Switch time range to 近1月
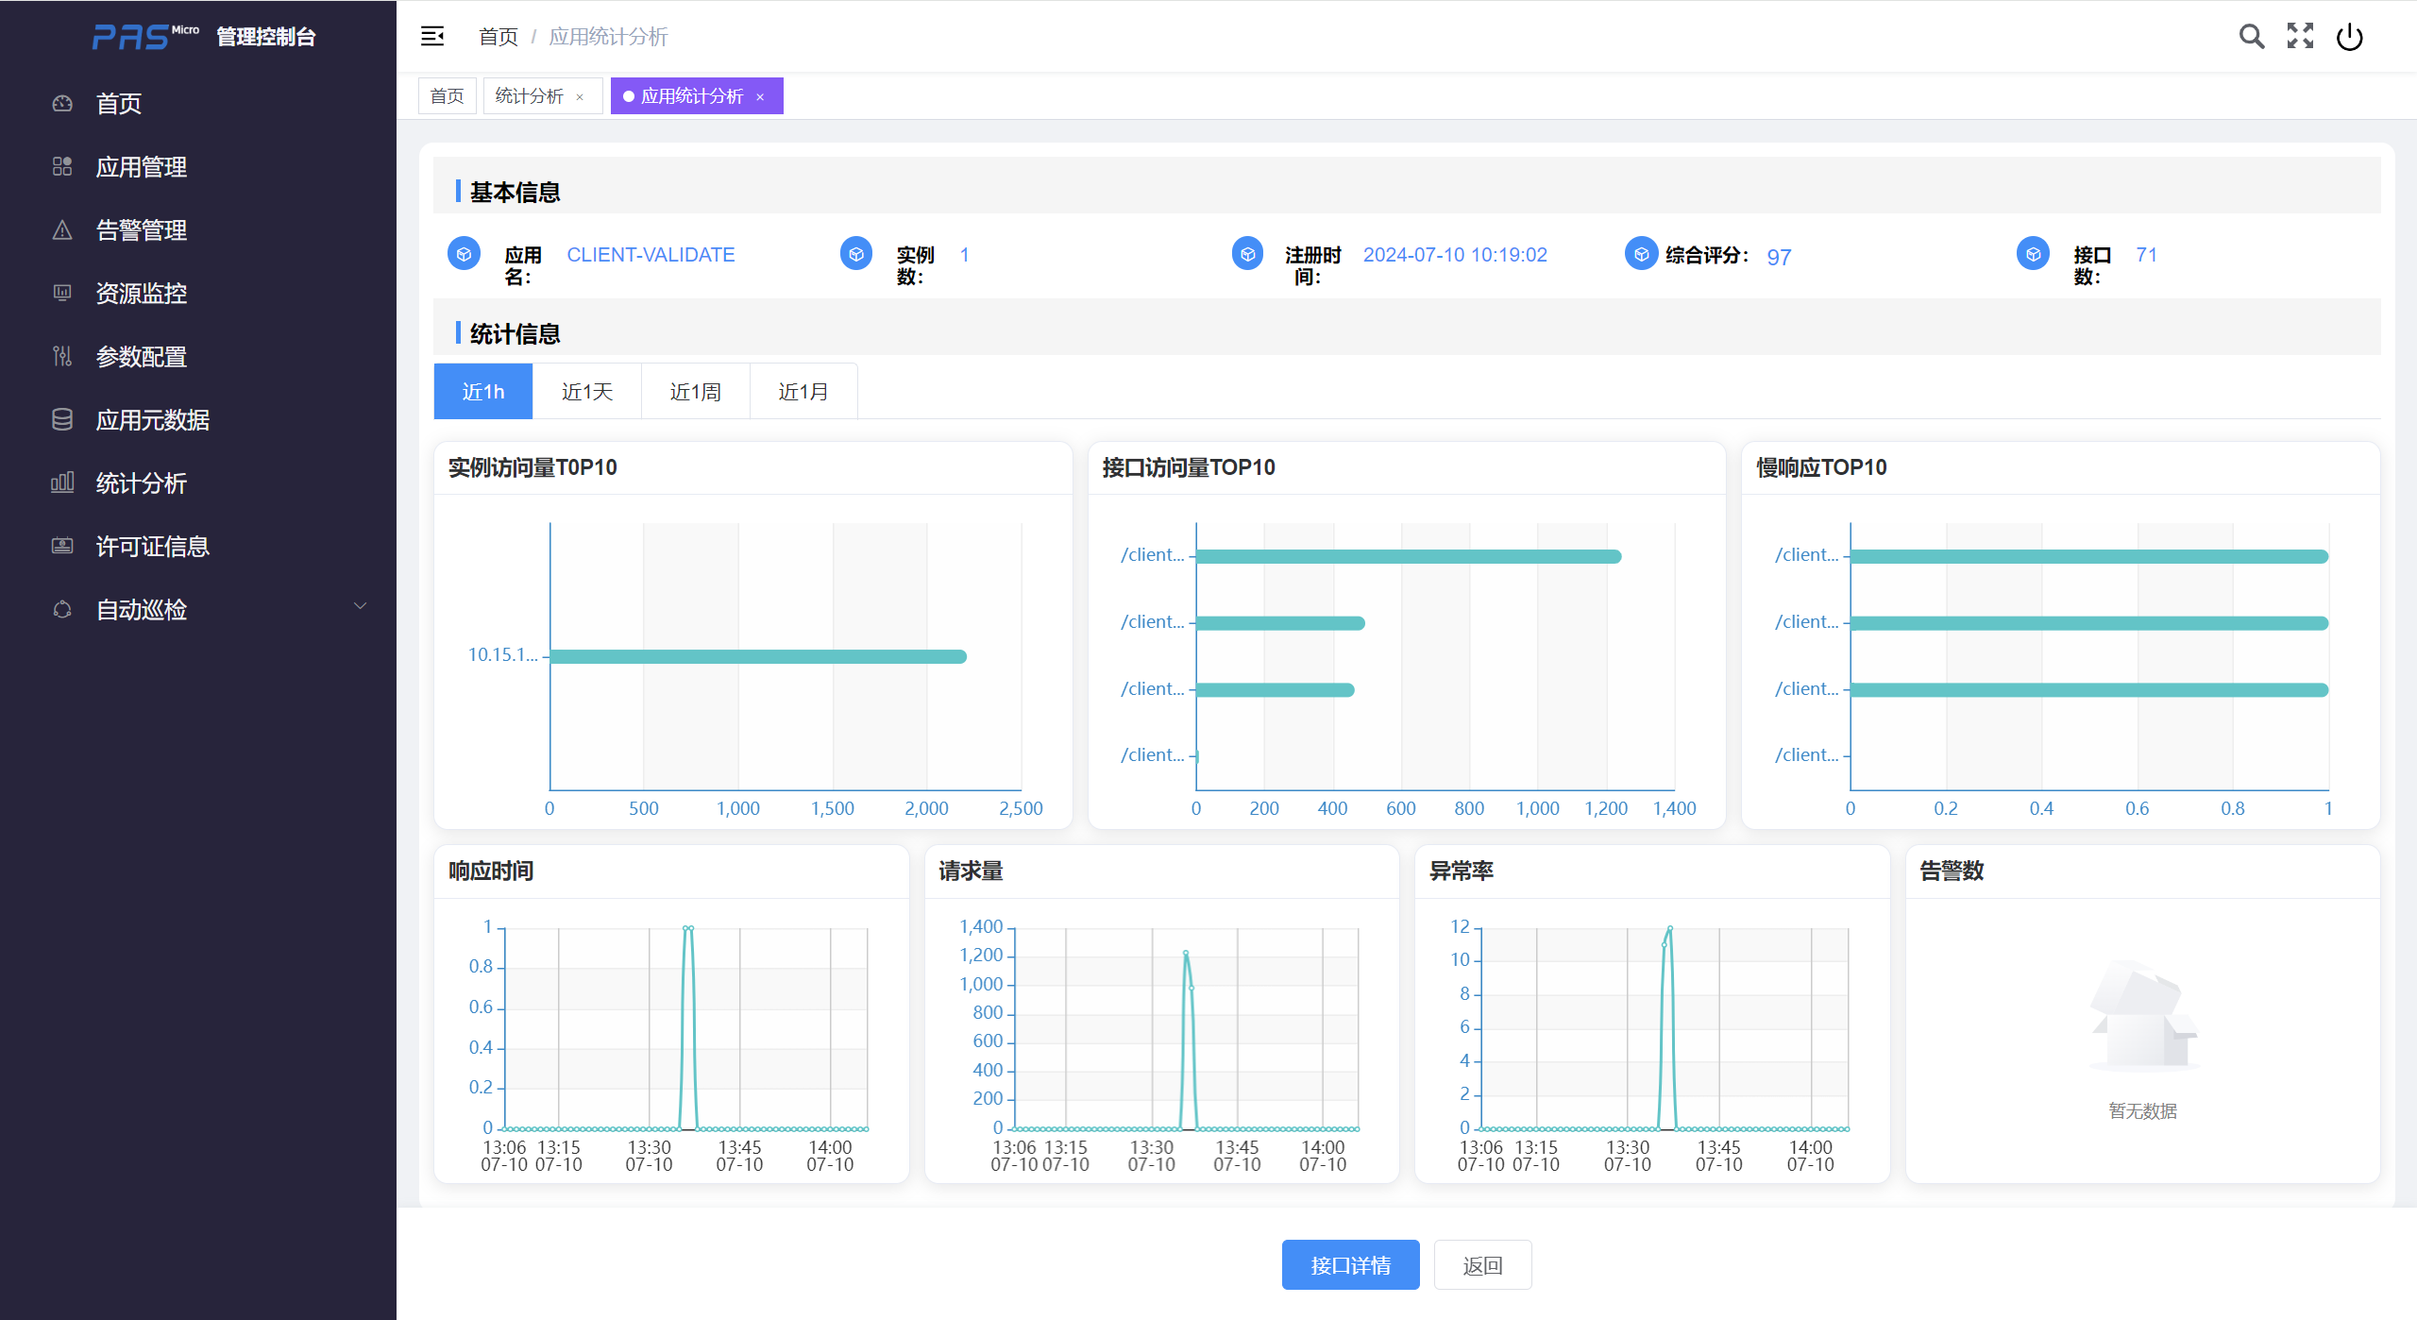Screen dimensions: 2417x1320 pyautogui.click(x=803, y=392)
